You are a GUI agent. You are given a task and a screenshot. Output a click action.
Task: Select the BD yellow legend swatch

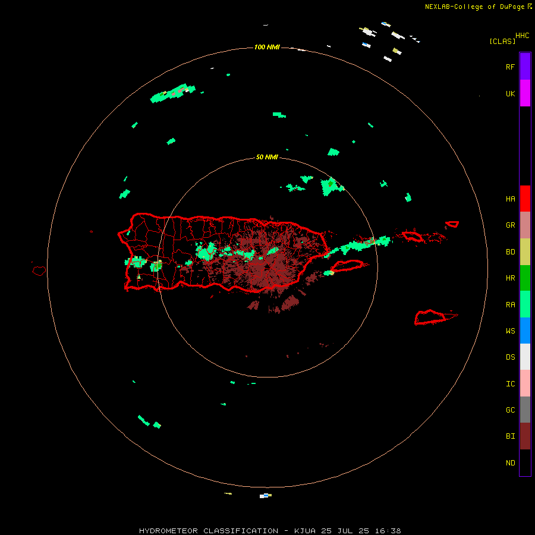(x=525, y=252)
